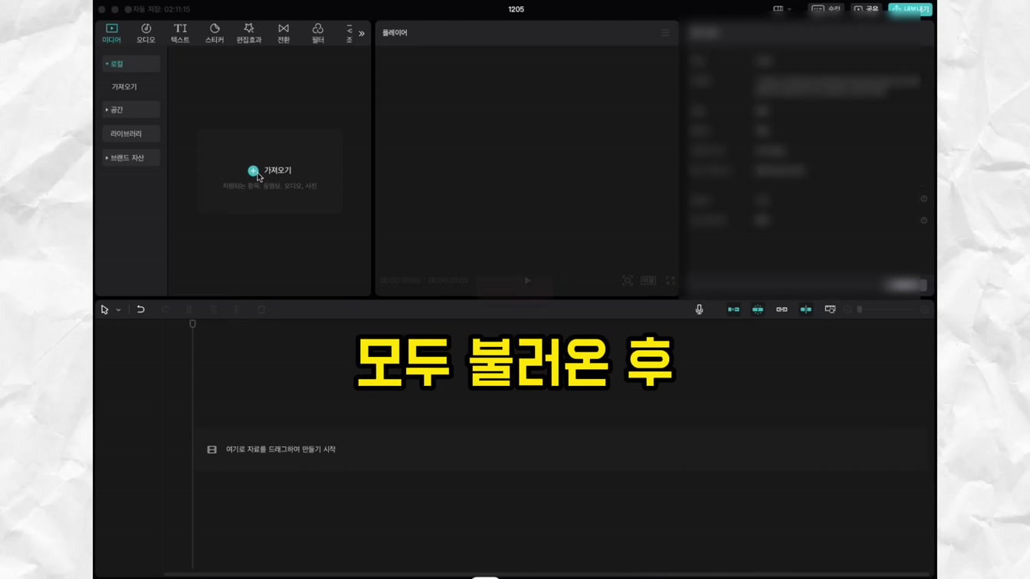Image resolution: width=1030 pixels, height=579 pixels.
Task: Select the 스티커 sticker tab
Action: [215, 33]
